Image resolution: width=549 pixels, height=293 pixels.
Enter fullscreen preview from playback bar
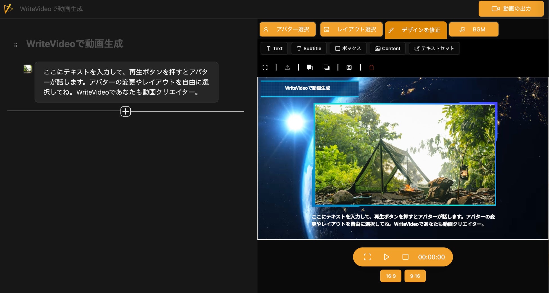pyautogui.click(x=367, y=257)
